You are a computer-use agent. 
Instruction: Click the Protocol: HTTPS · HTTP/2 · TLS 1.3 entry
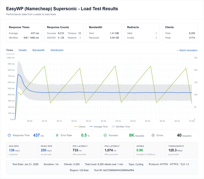(x=169, y=164)
